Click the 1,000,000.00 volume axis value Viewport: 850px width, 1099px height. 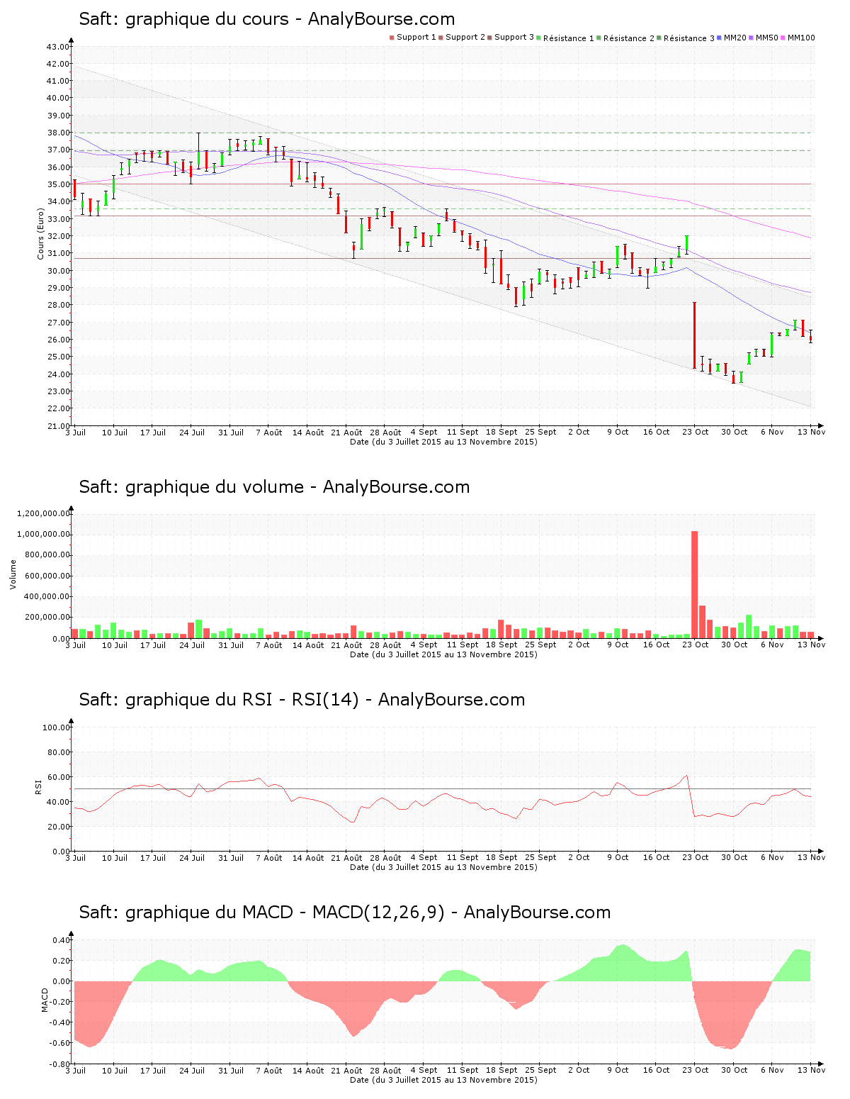43,535
